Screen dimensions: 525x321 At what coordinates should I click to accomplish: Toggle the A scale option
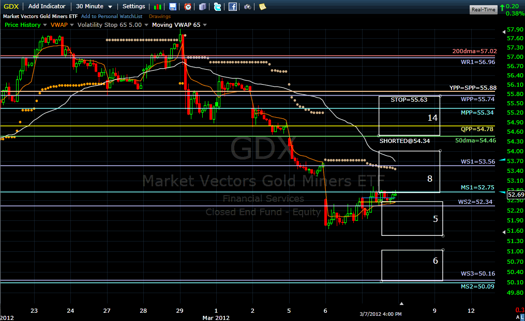(518, 317)
